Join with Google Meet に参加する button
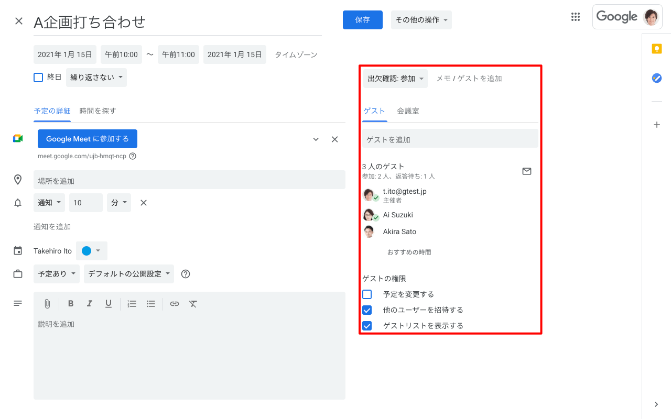This screenshot has width=671, height=419. 88,139
